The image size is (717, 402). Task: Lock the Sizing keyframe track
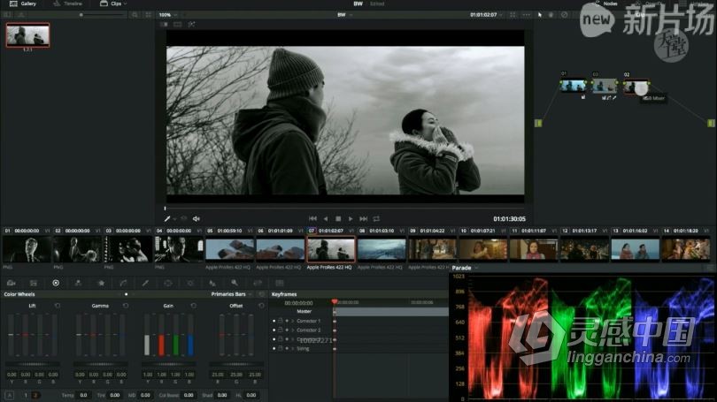[281, 349]
